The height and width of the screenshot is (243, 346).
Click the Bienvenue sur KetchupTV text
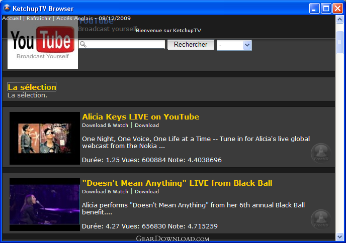click(x=168, y=31)
